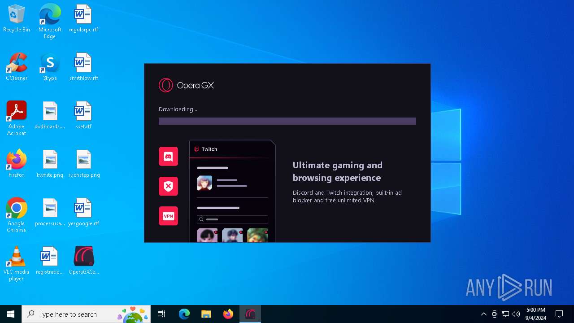
Task: Open Google Chrome desktop shortcut
Action: pos(17,215)
